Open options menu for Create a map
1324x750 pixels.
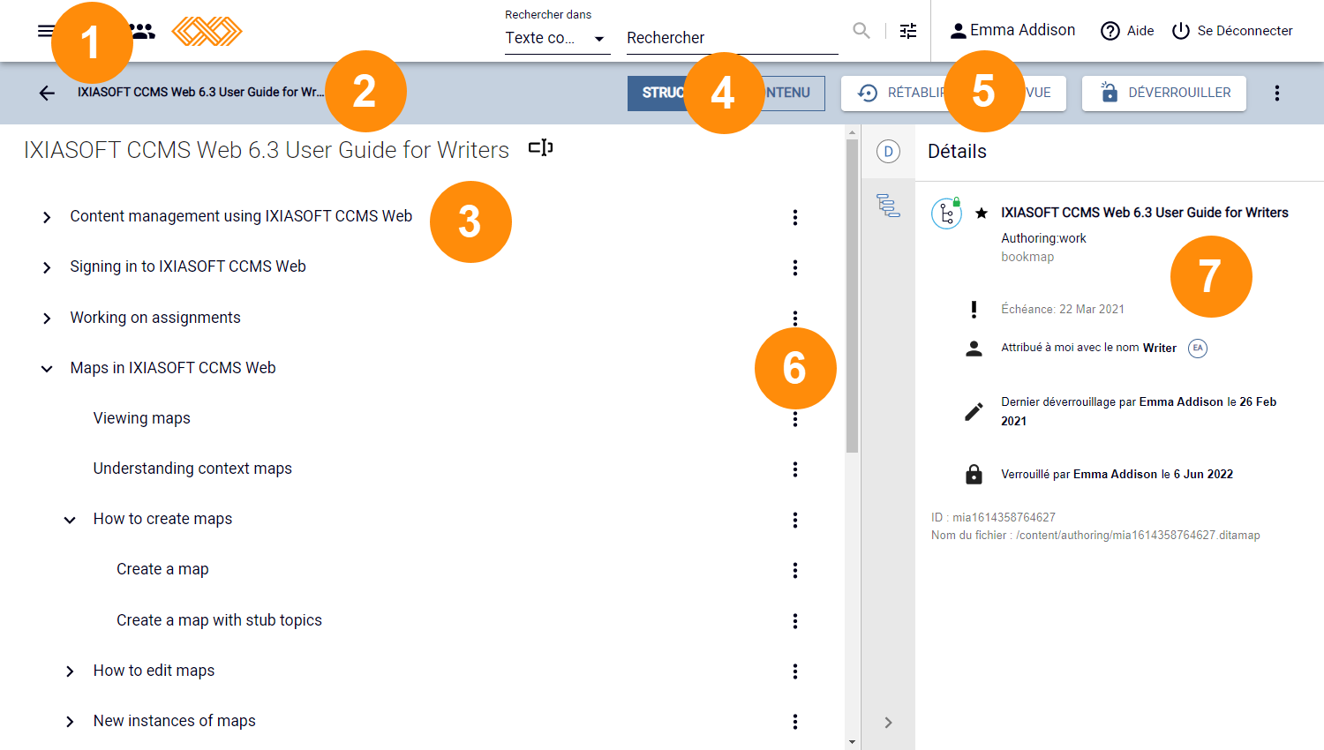pos(795,570)
